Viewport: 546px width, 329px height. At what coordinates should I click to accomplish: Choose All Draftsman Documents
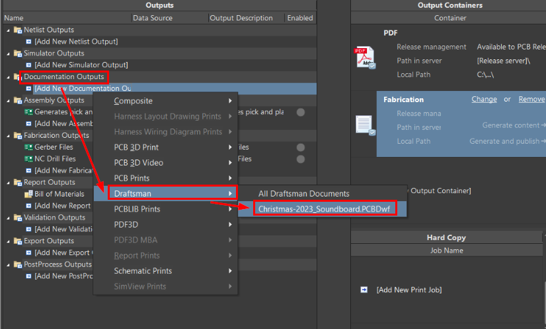(323, 194)
